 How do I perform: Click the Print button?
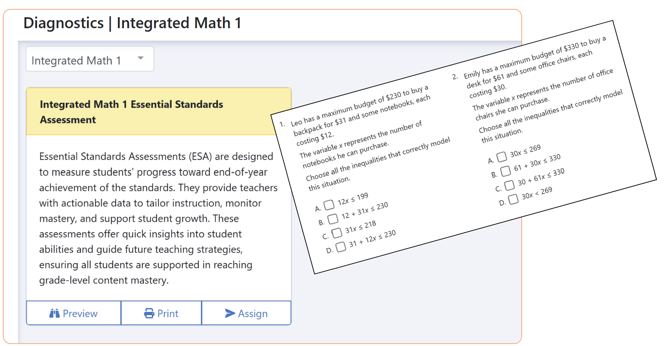(161, 313)
